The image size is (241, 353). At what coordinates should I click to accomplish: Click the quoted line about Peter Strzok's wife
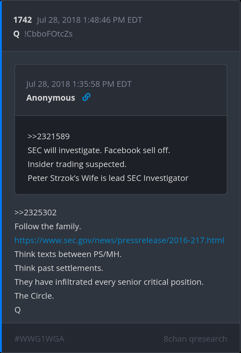click(108, 178)
